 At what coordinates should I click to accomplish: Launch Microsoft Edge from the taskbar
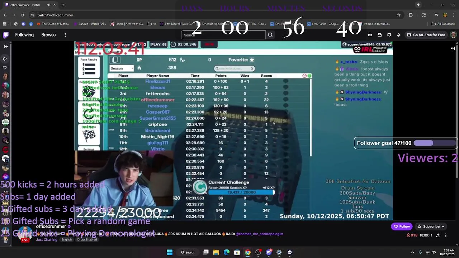227,252
